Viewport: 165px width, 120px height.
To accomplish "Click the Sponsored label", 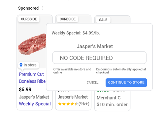I will [28, 8].
